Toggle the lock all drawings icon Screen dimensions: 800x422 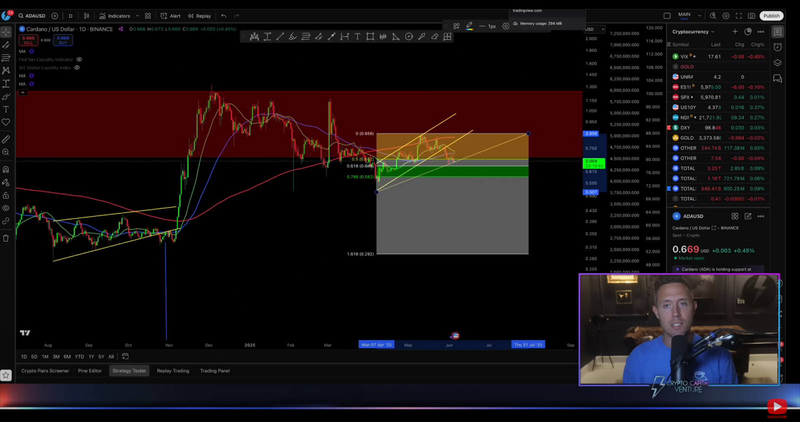[6, 195]
